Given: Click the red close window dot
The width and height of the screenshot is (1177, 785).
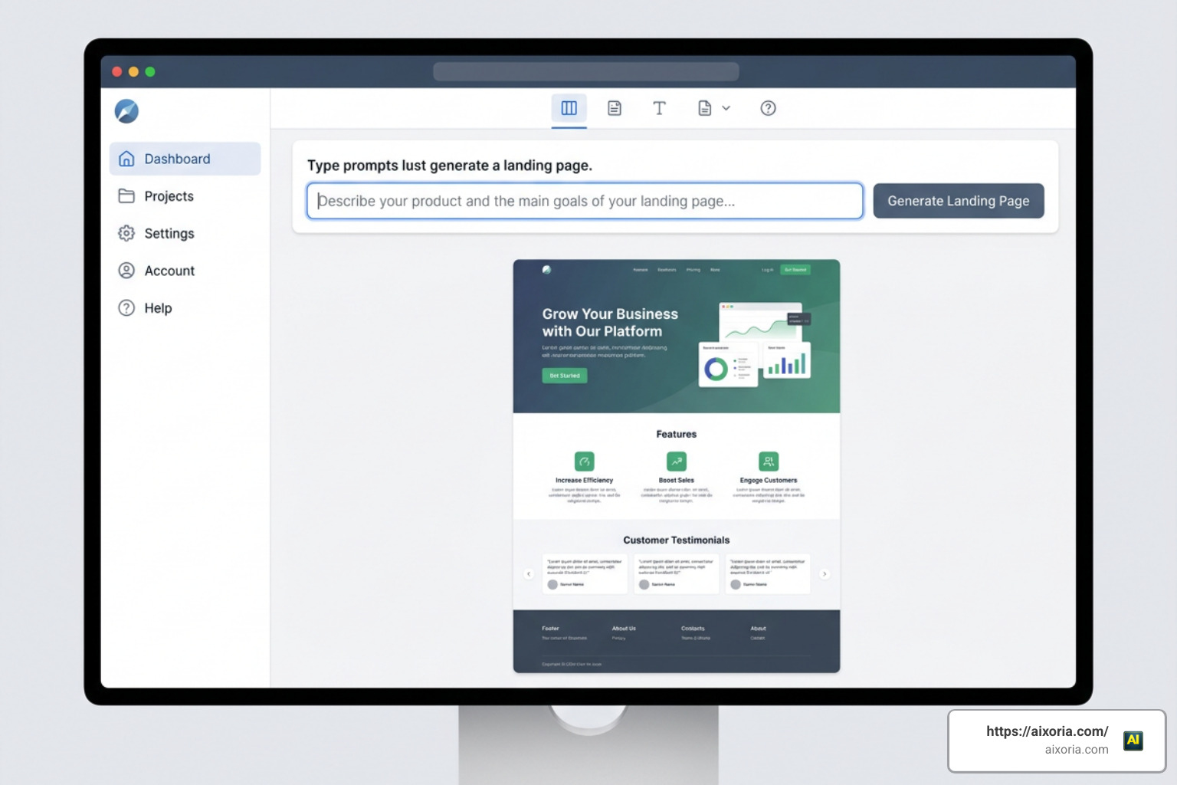Looking at the screenshot, I should pyautogui.click(x=117, y=71).
